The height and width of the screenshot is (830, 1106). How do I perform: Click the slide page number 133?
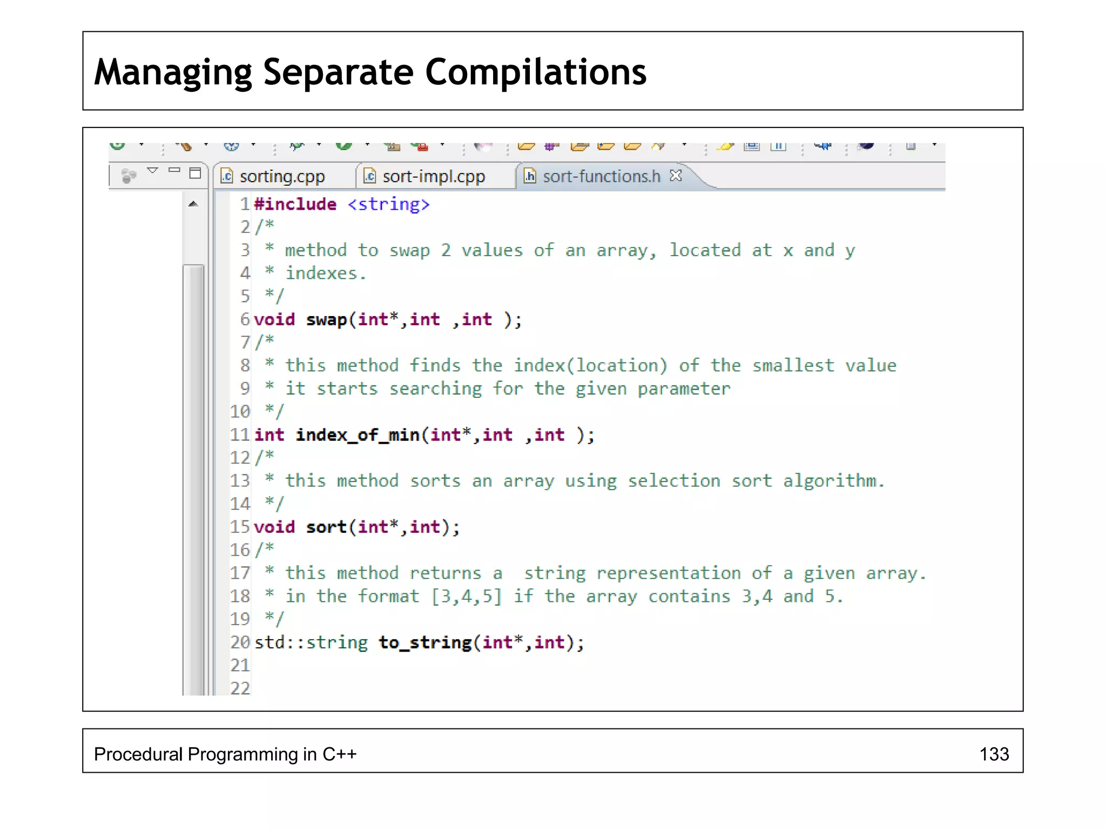pyautogui.click(x=994, y=754)
